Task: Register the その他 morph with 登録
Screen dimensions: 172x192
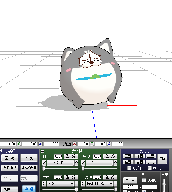Action: [110, 177]
